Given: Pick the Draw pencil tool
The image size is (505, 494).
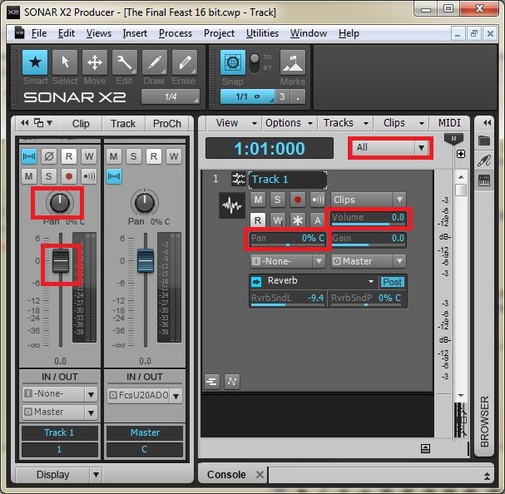Looking at the screenshot, I should (x=154, y=63).
